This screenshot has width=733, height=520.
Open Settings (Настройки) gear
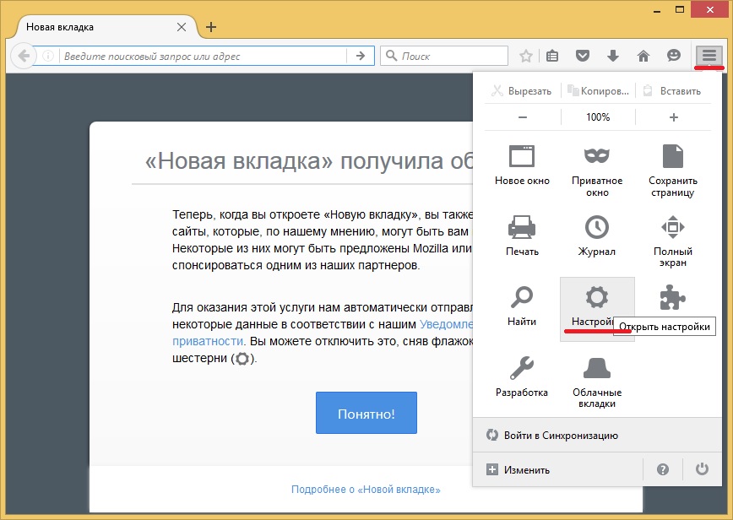(597, 308)
